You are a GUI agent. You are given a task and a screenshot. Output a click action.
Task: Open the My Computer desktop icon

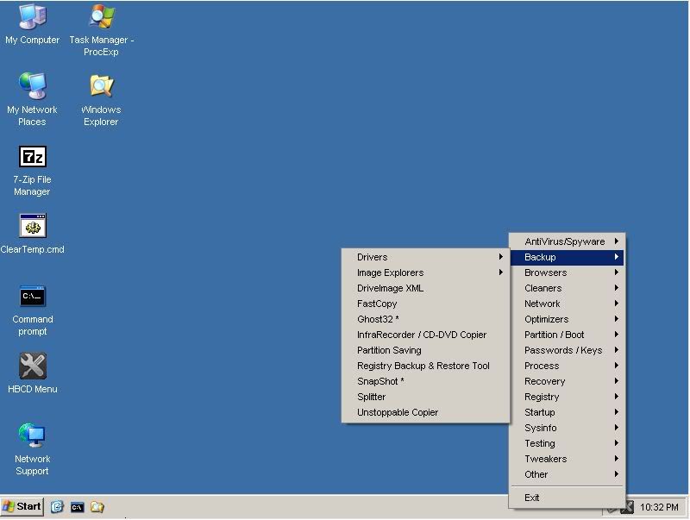click(32, 24)
